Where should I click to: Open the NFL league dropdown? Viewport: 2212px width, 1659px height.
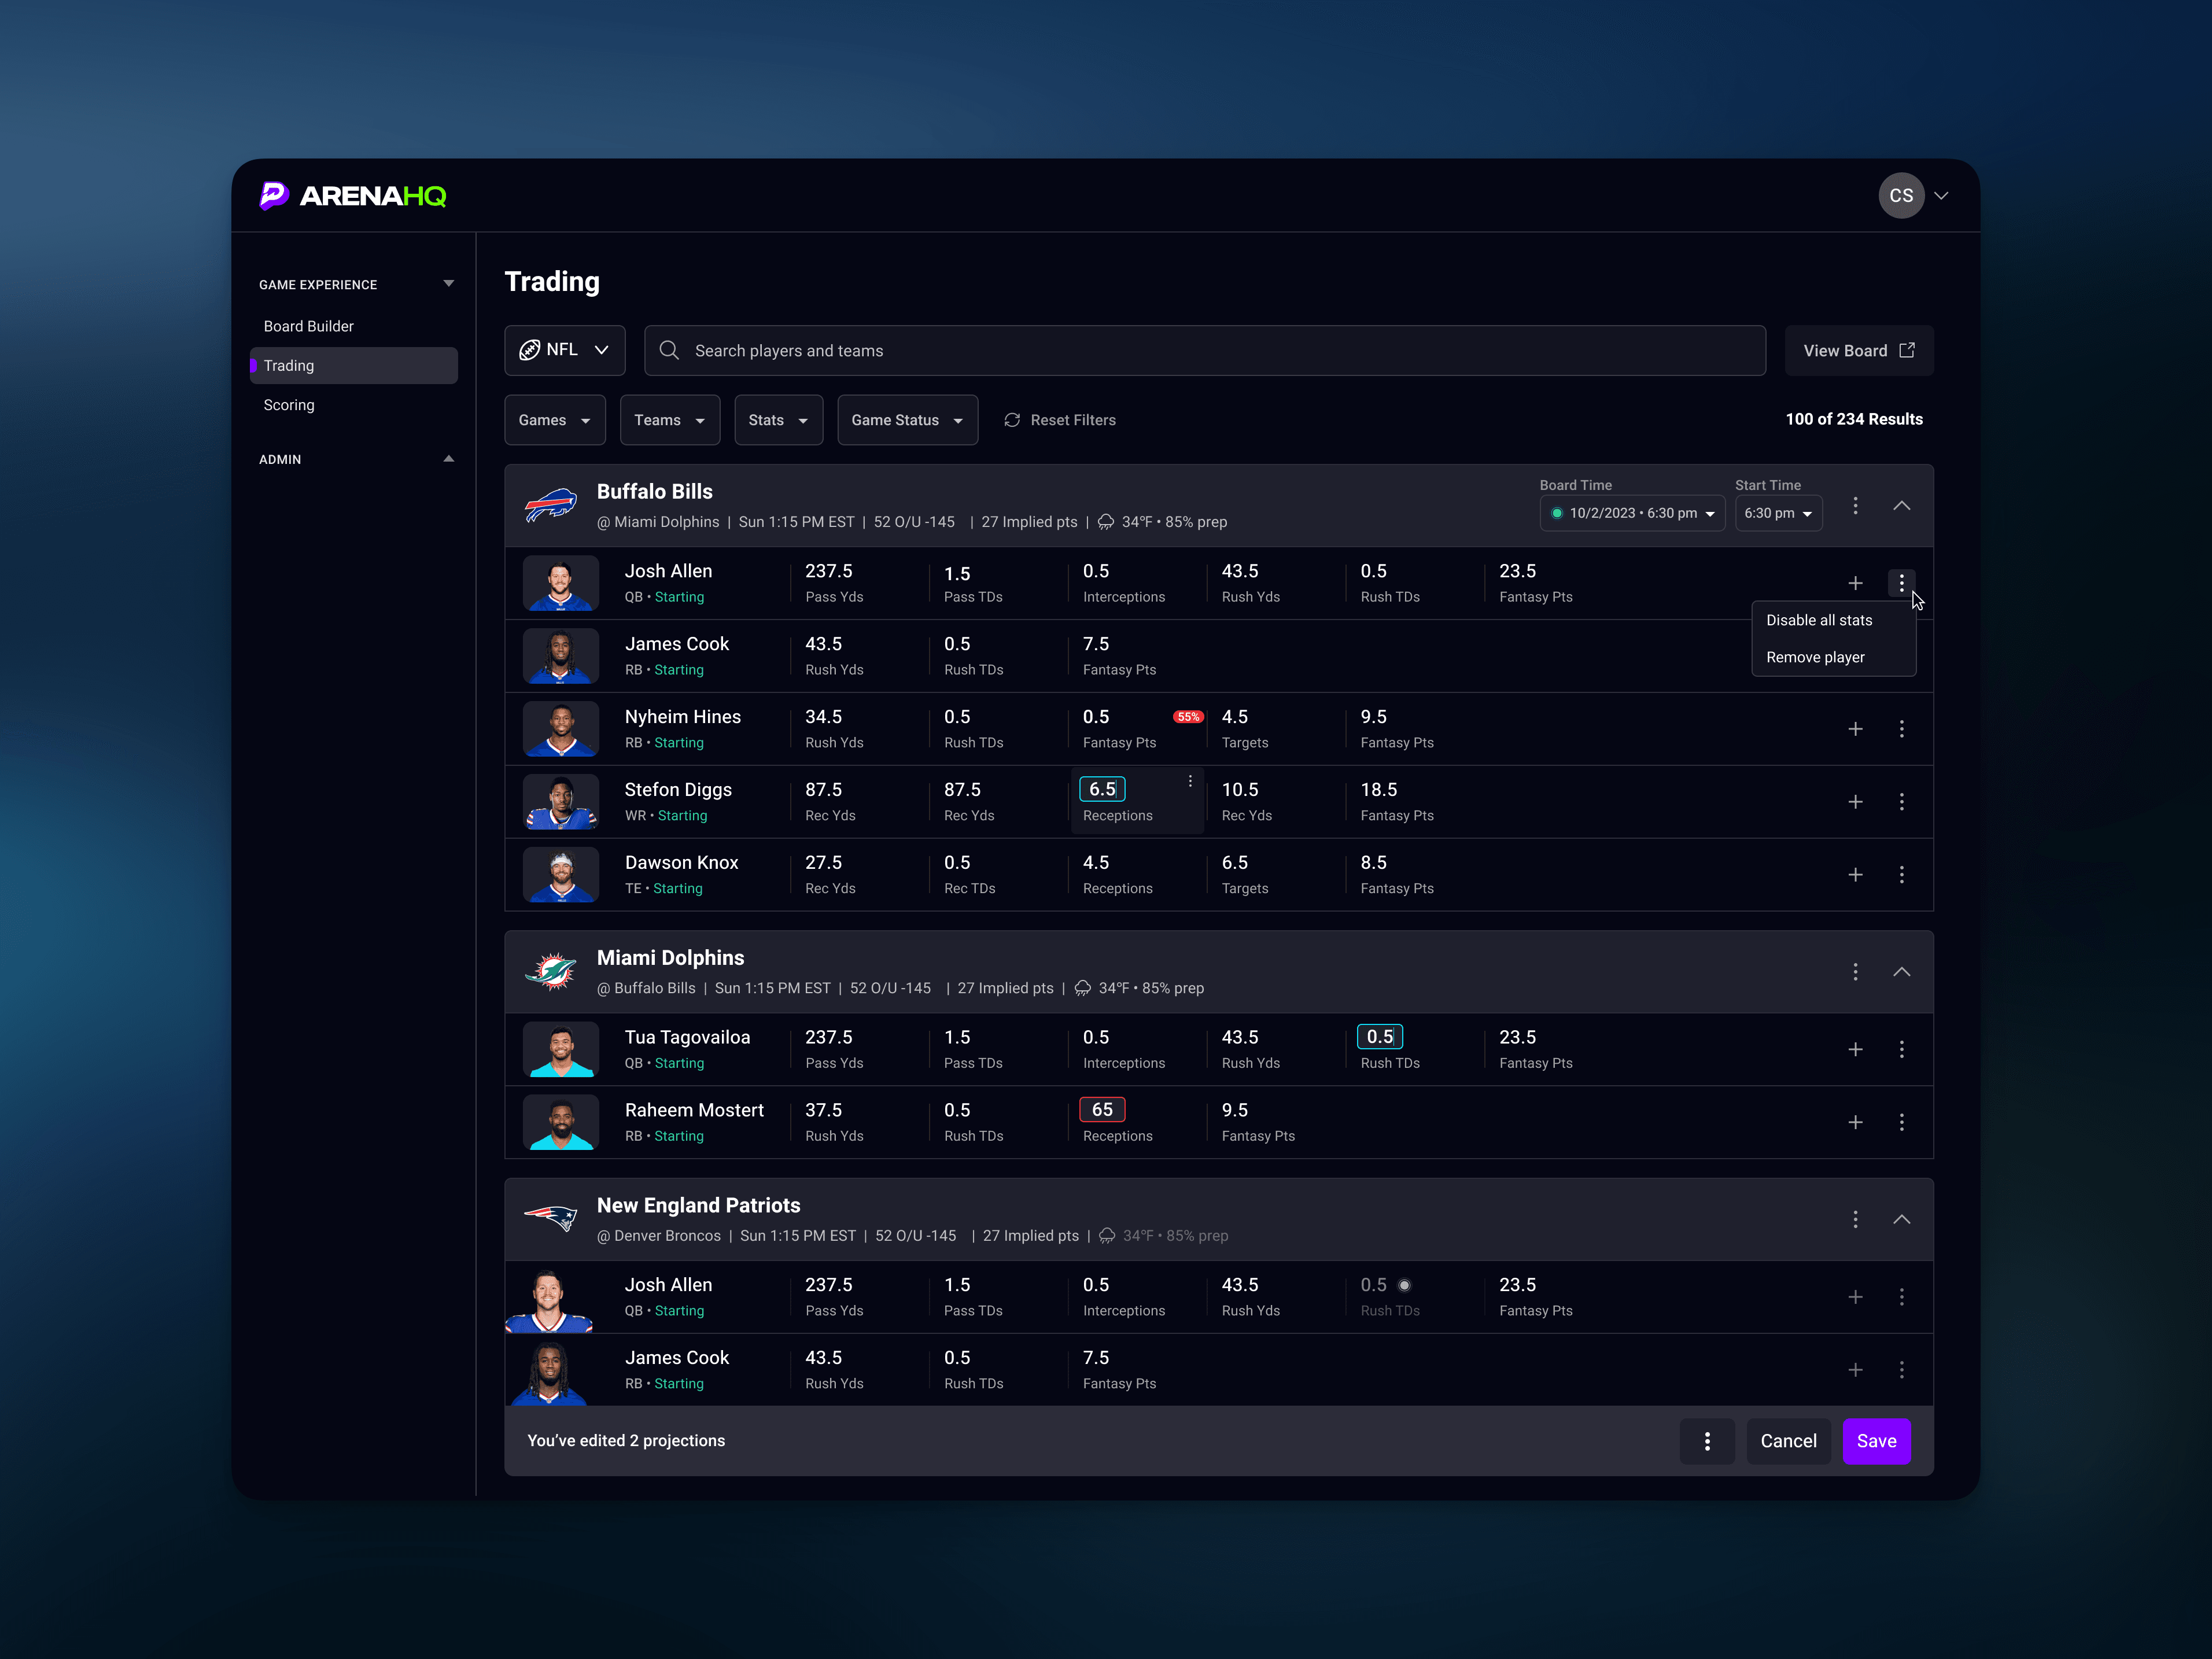[x=564, y=350]
